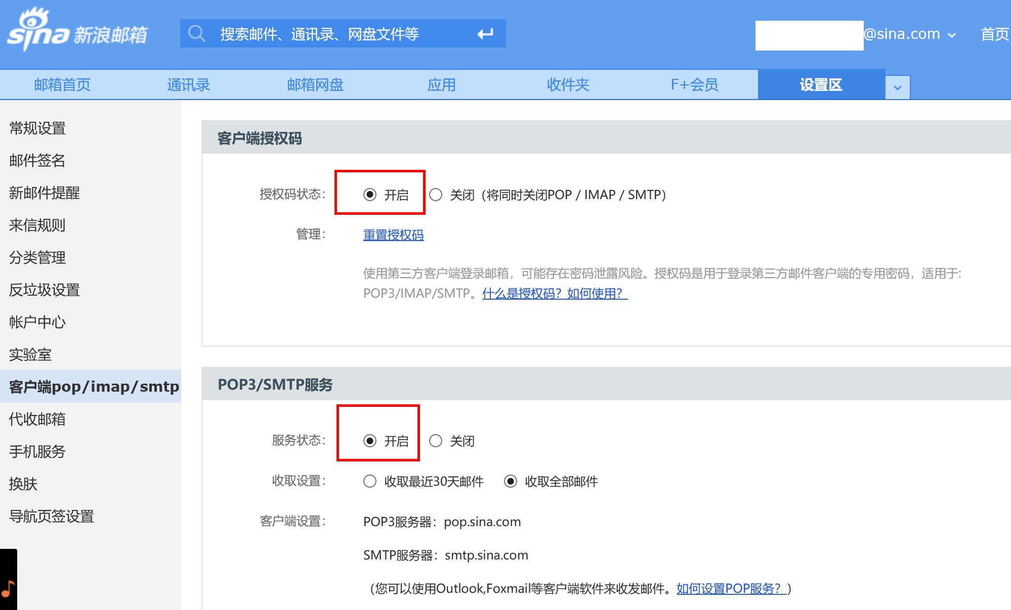Click the enter arrow icon in search bar
The height and width of the screenshot is (610, 1011).
coord(485,34)
